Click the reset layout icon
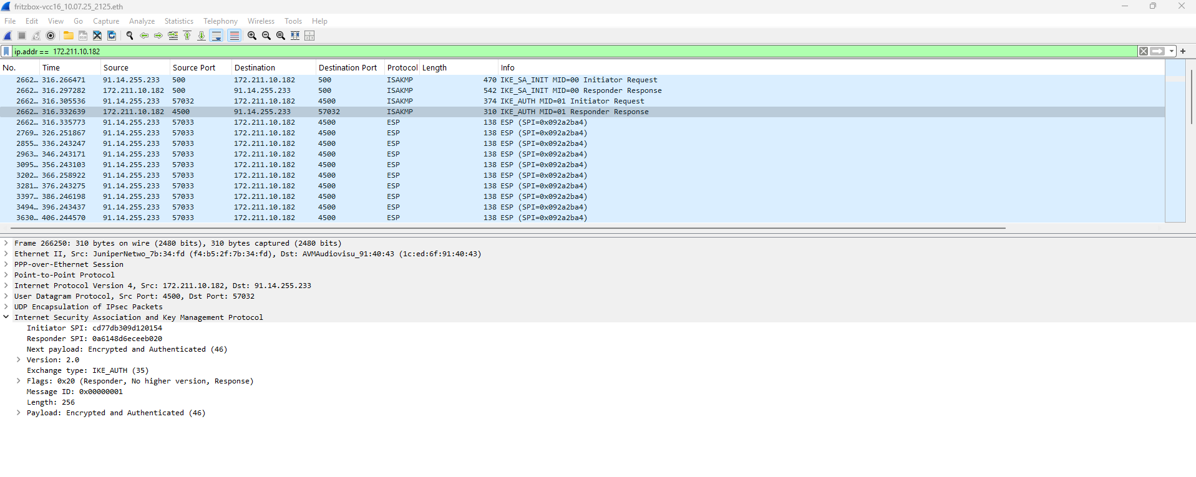Viewport: 1196px width, 477px height. (309, 36)
